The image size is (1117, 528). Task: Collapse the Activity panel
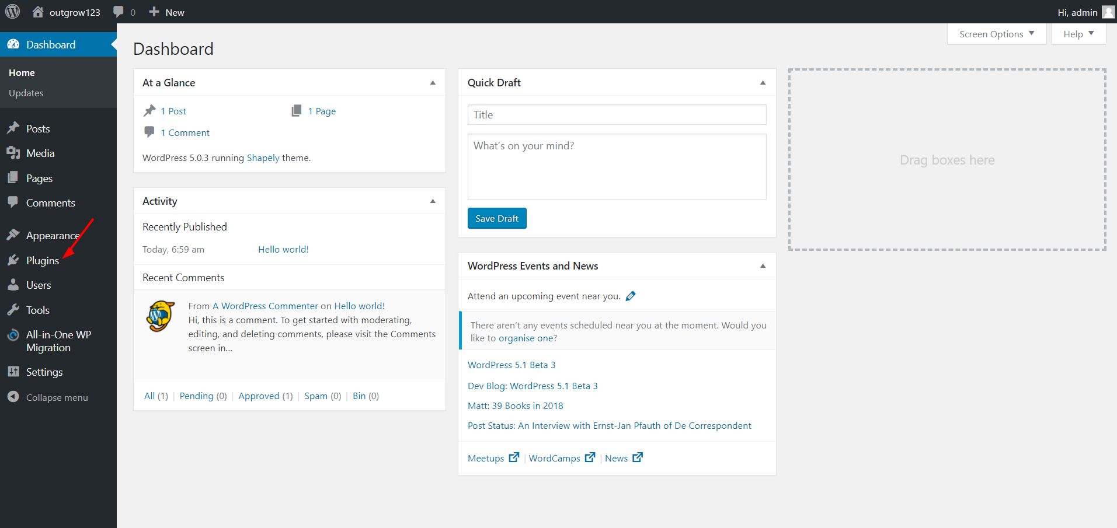433,201
